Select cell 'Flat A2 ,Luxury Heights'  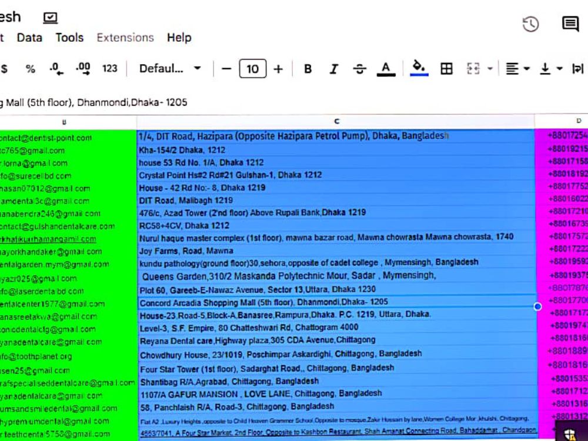coord(338,419)
